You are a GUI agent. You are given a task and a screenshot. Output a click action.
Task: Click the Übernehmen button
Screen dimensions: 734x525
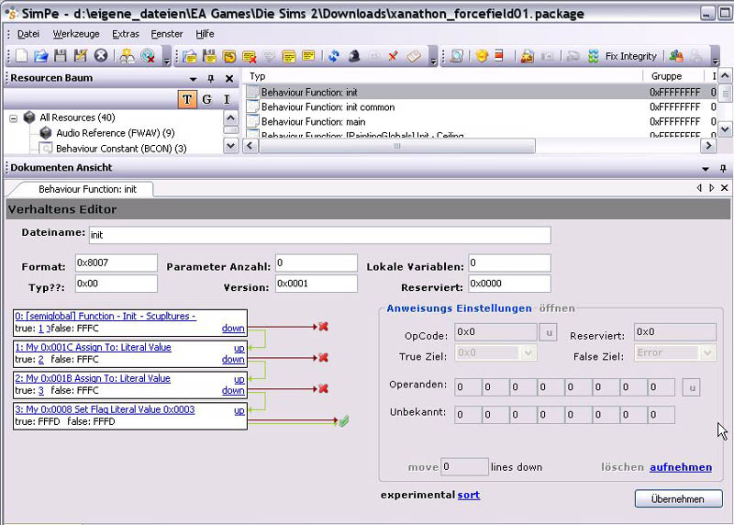pyautogui.click(x=678, y=498)
